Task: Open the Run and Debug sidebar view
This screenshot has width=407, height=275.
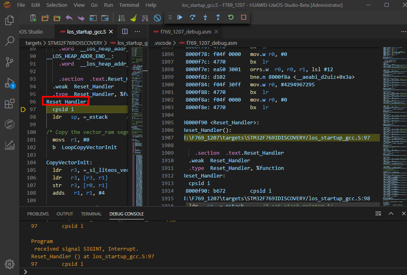Action: (x=9, y=83)
